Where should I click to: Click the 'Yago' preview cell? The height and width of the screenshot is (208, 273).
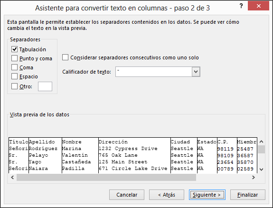[x=35, y=162]
